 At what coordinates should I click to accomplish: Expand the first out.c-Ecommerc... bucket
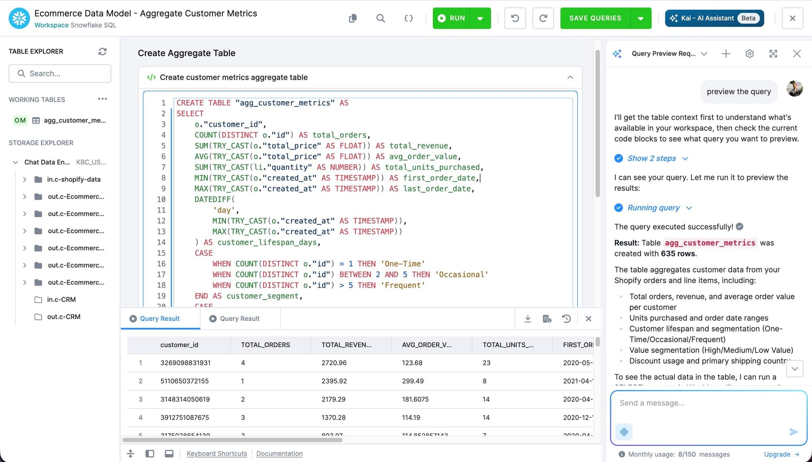(x=25, y=197)
